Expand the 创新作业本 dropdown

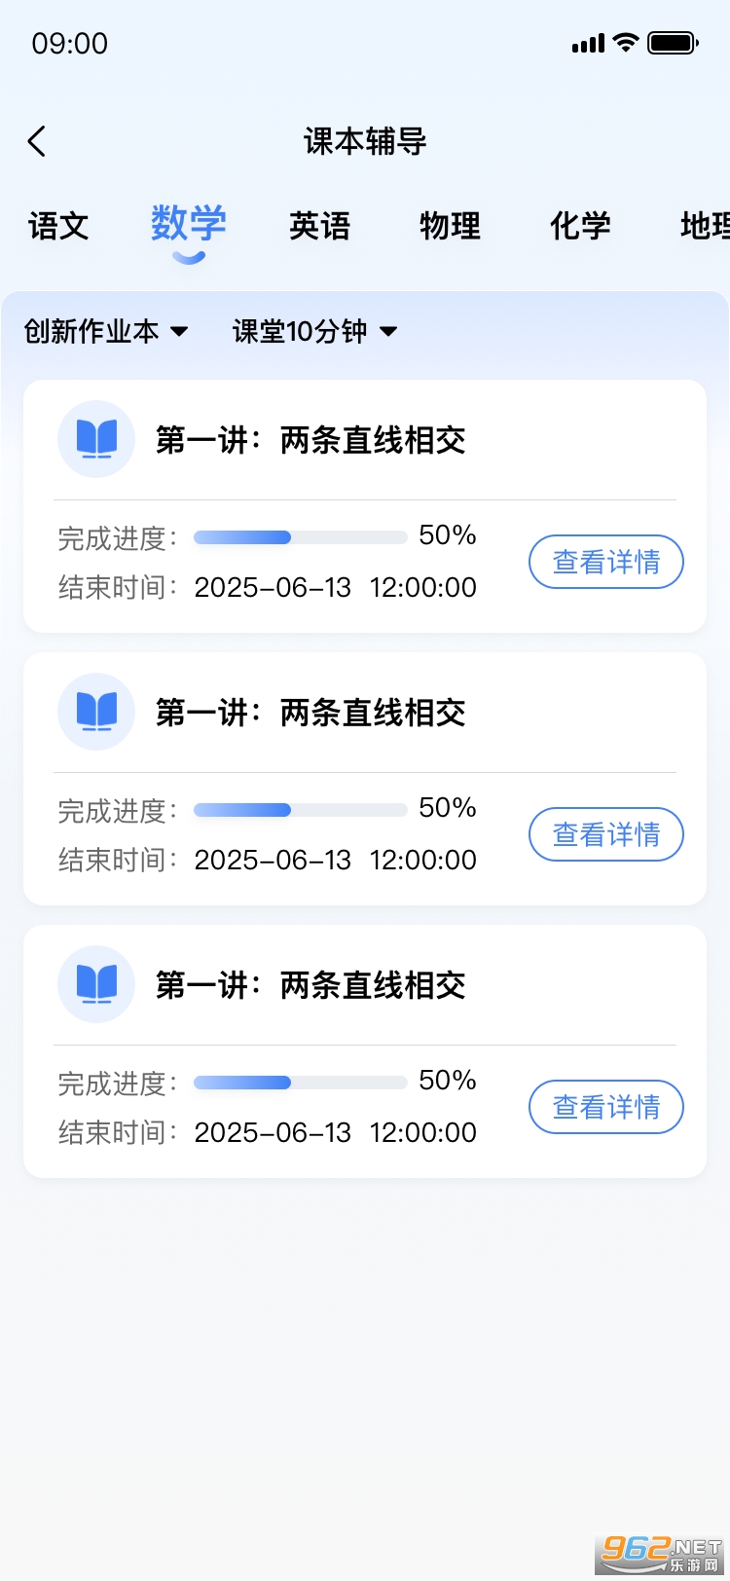click(x=106, y=332)
